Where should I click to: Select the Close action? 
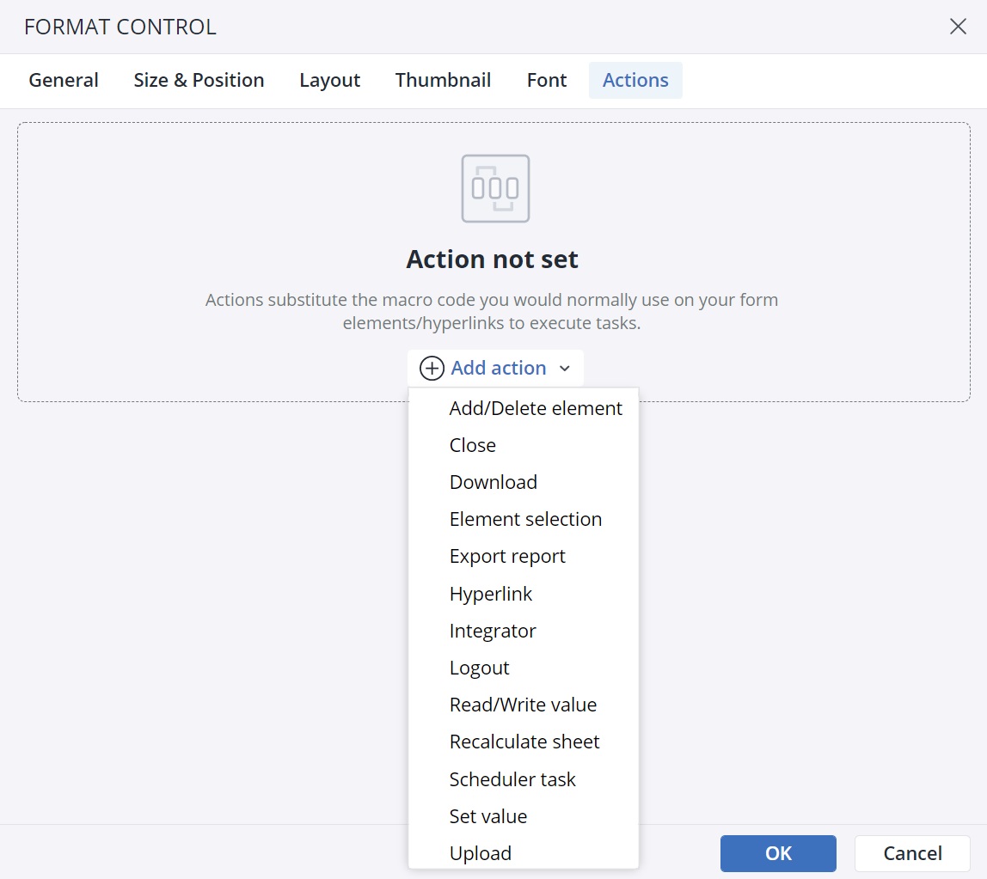click(x=523, y=445)
